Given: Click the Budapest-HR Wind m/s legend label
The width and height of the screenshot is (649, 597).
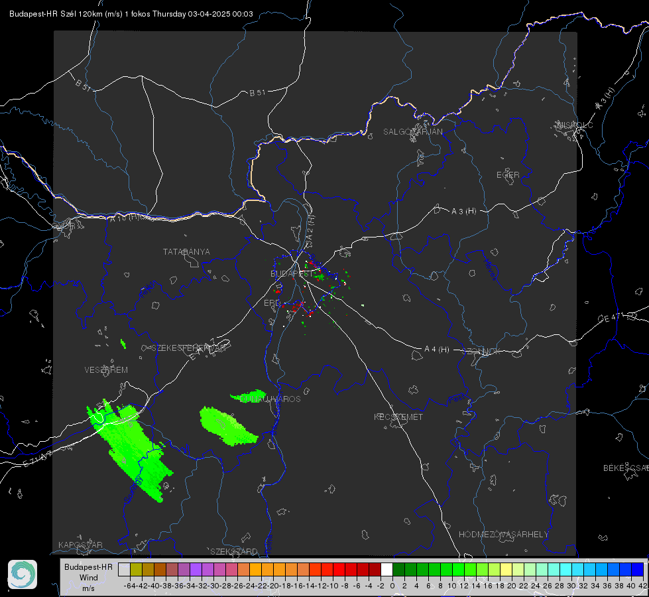Looking at the screenshot, I should 88,577.
